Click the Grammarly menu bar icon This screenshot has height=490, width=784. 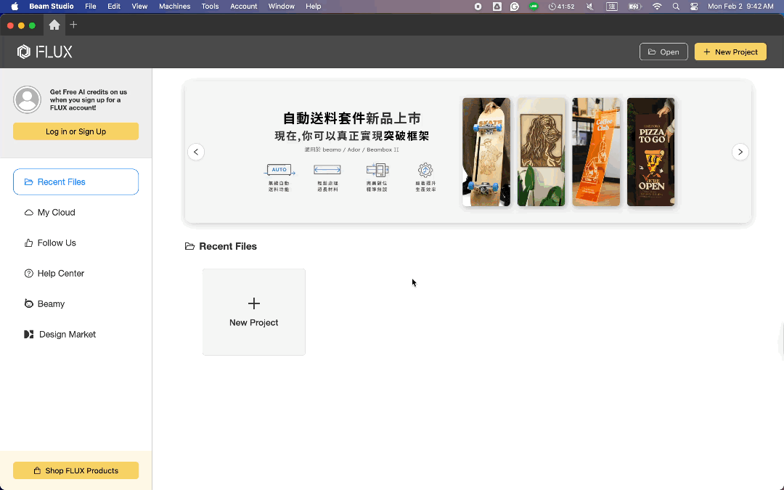point(515,7)
